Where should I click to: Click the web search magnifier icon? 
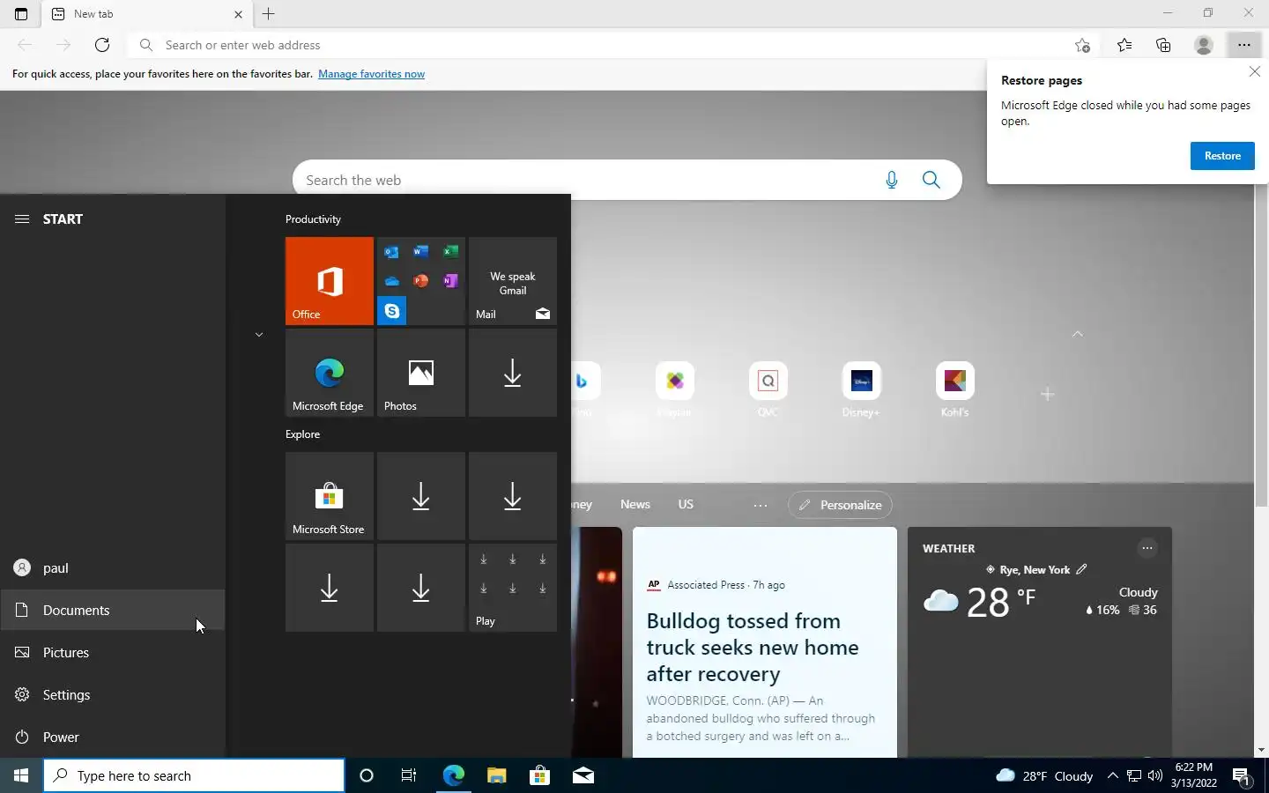point(931,180)
